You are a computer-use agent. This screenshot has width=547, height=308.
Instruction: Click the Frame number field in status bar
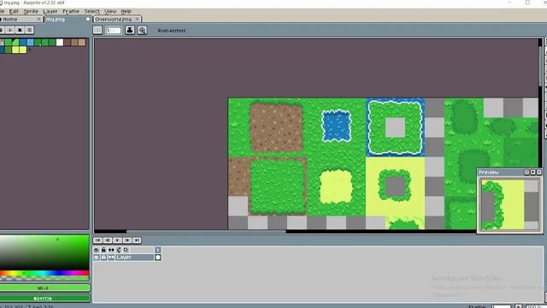coord(502,306)
